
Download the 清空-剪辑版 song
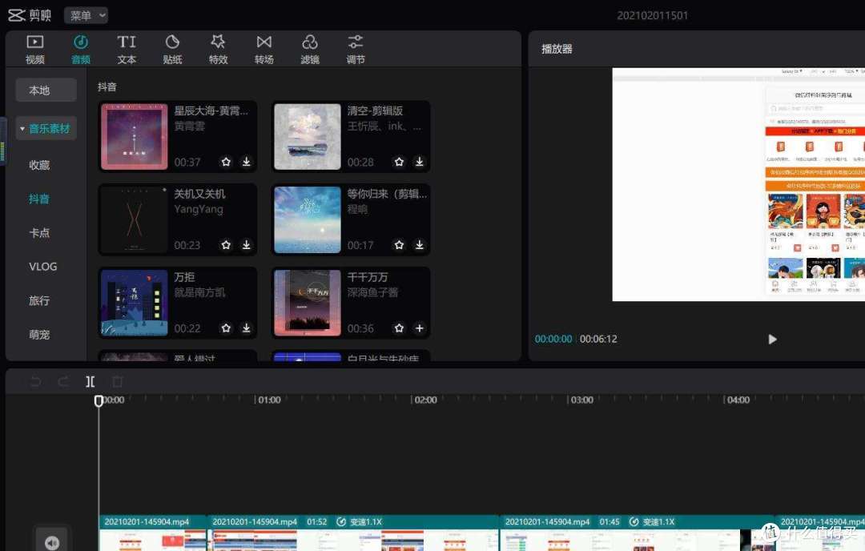click(419, 162)
